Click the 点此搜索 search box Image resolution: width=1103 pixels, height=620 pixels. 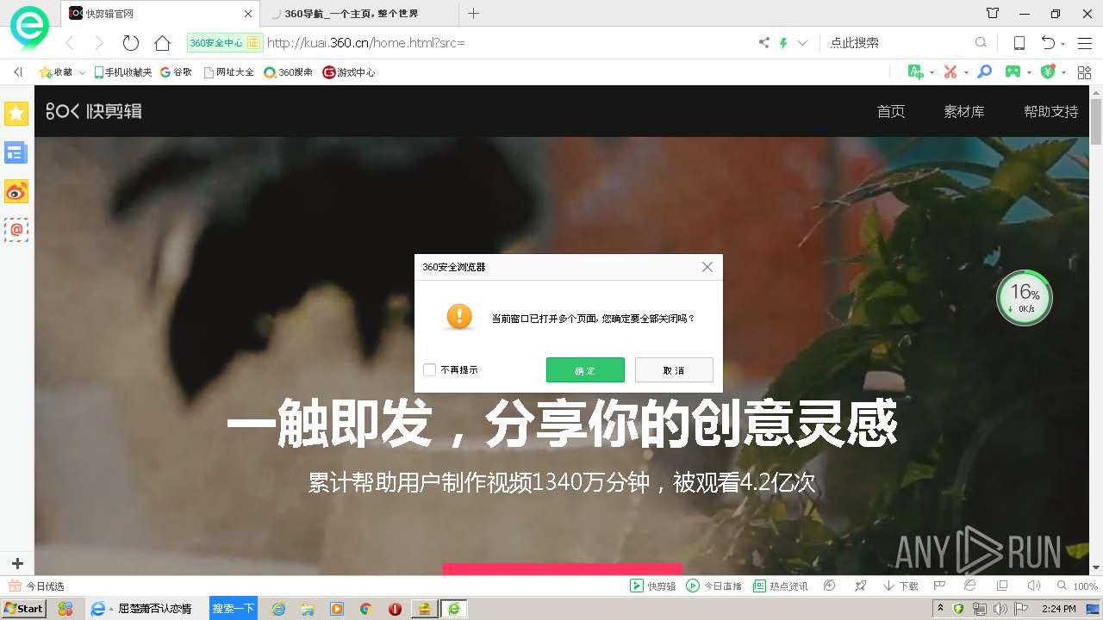tap(896, 42)
